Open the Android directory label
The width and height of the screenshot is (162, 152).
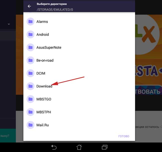[x=43, y=34]
